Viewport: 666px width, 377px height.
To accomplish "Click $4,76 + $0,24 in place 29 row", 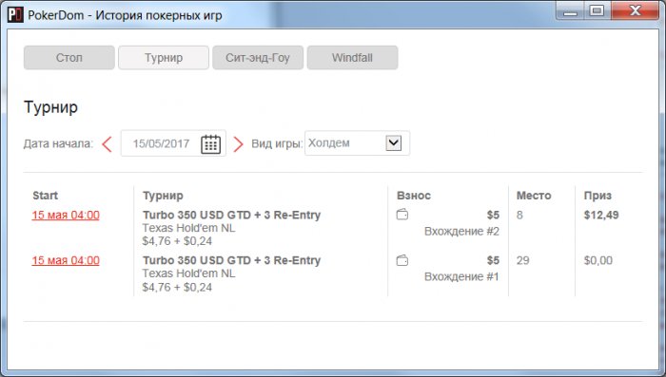I will [x=177, y=287].
